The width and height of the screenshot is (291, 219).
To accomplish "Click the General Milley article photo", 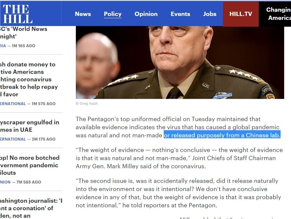I will click(180, 63).
